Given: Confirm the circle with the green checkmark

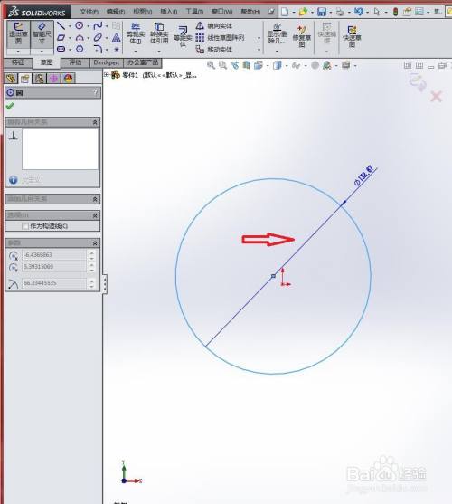Looking at the screenshot, I should 10,106.
